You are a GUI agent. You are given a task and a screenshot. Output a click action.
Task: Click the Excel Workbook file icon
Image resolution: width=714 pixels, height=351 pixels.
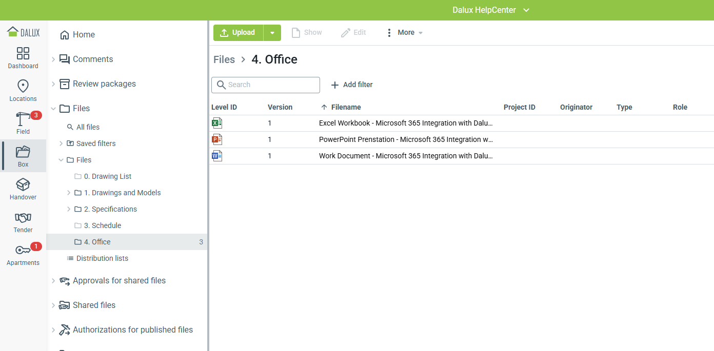click(217, 123)
